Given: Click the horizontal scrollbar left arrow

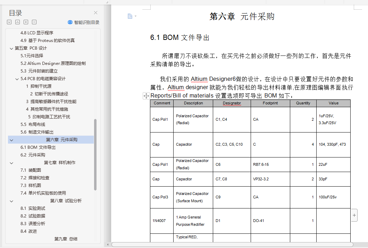Looking at the screenshot, I should click(108, 245).
